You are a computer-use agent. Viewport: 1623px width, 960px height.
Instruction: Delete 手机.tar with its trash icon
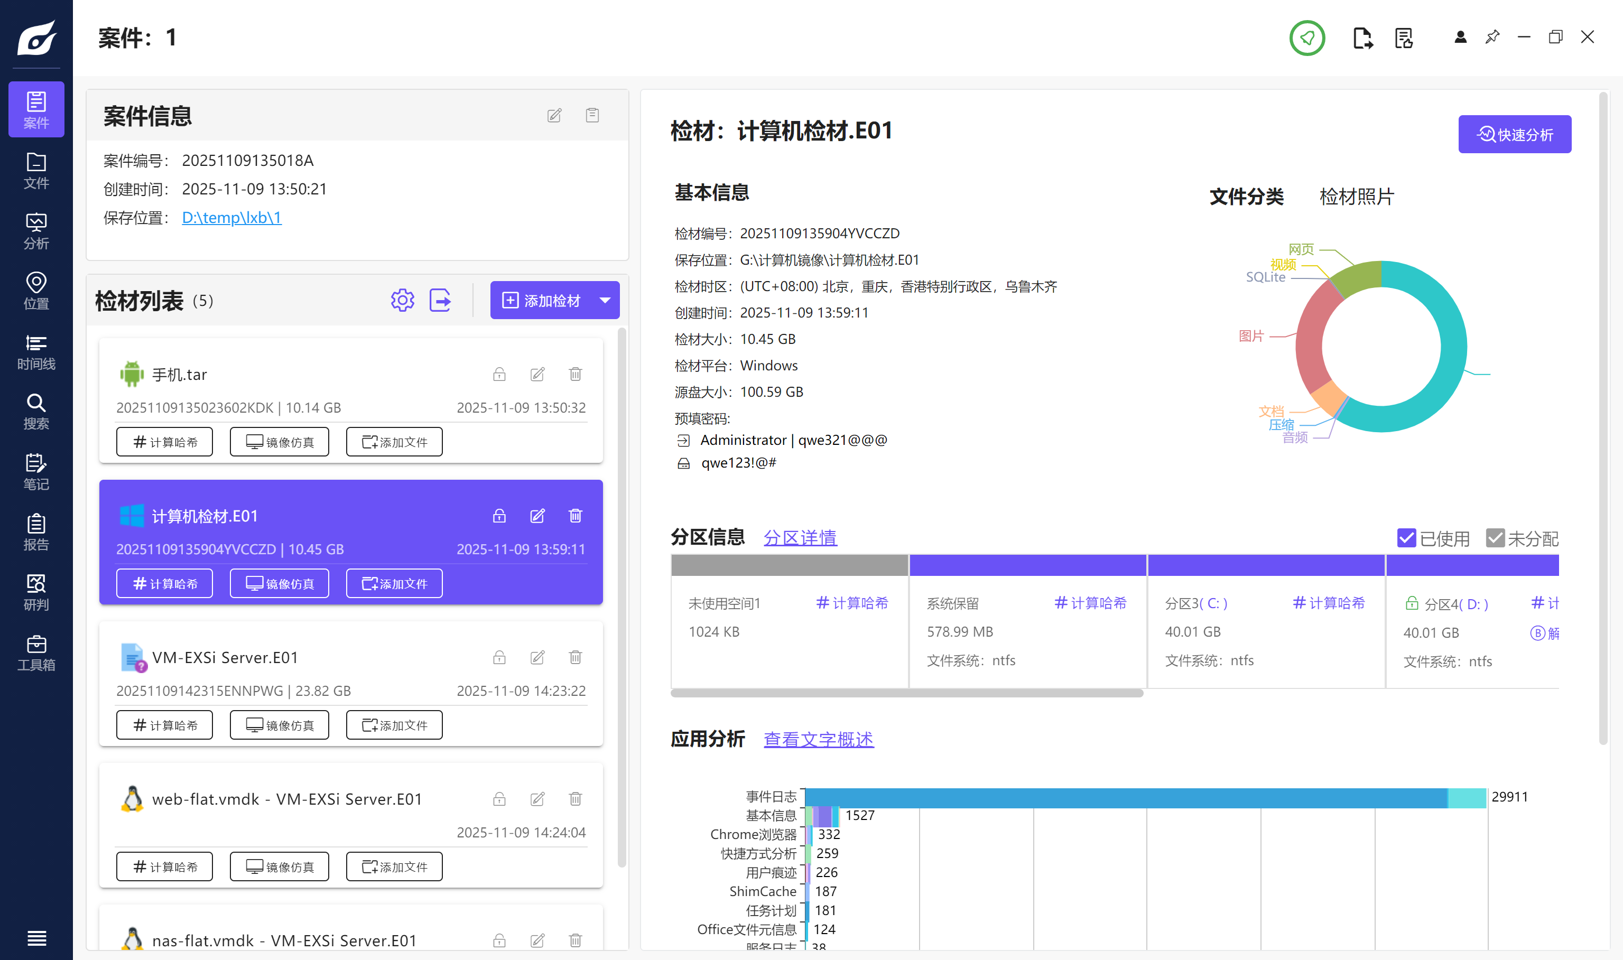click(575, 374)
